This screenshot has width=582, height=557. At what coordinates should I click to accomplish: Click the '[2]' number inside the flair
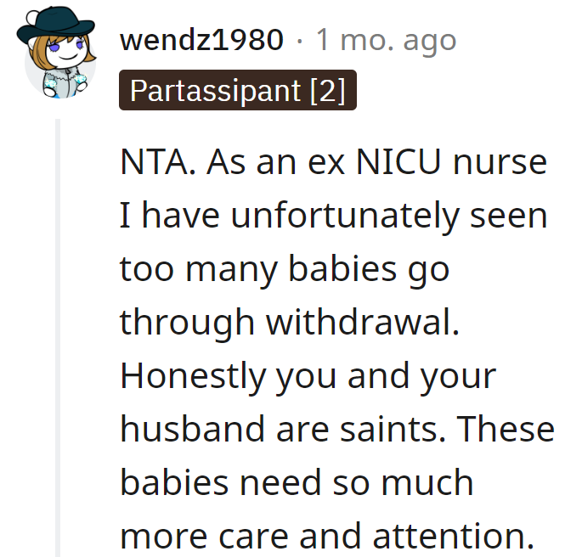(x=327, y=91)
